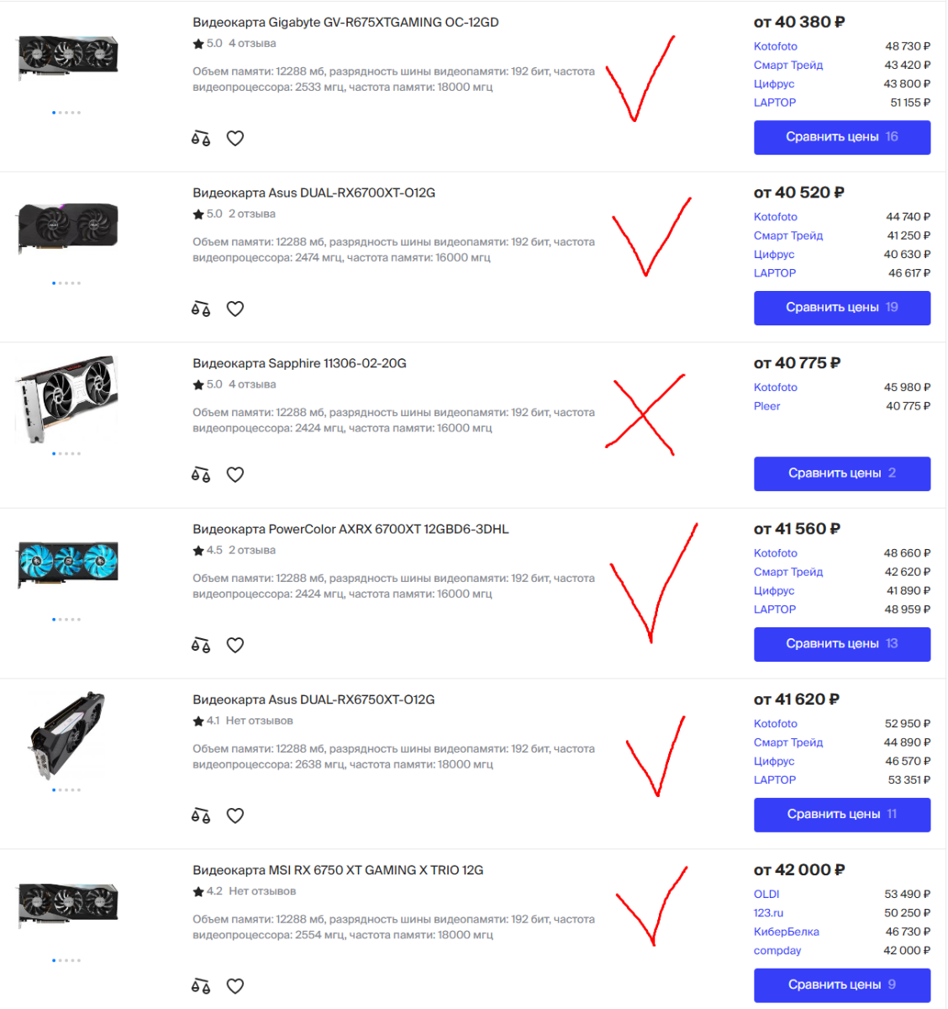Favorite the Sapphire 11306-02-20G card
This screenshot has width=948, height=1009.
click(x=235, y=475)
